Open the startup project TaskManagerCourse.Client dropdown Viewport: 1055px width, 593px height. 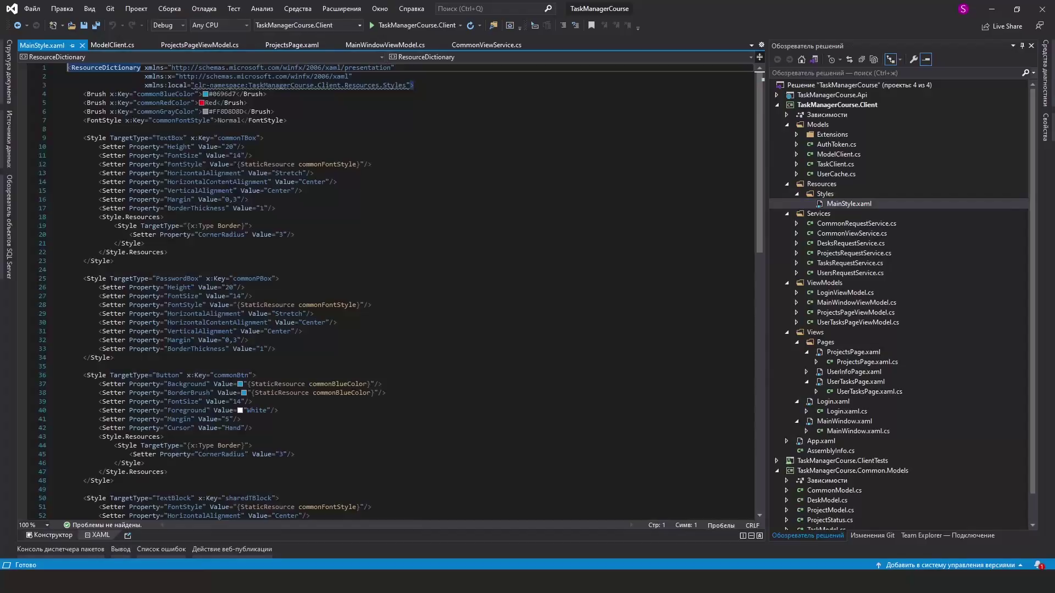coord(308,25)
